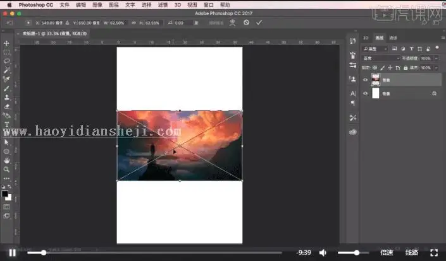Filter layers by type (T) layers
Viewport: 446px width, 261px height.
click(411, 49)
